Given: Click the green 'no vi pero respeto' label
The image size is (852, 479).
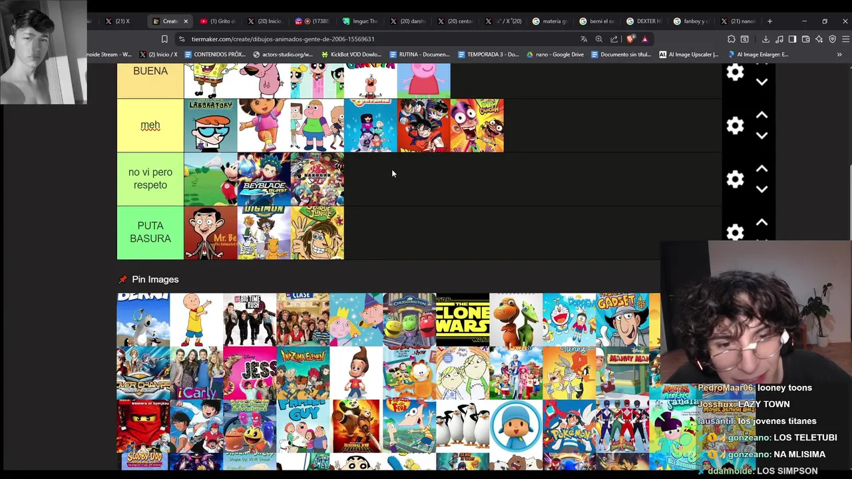Looking at the screenshot, I should pos(150,179).
